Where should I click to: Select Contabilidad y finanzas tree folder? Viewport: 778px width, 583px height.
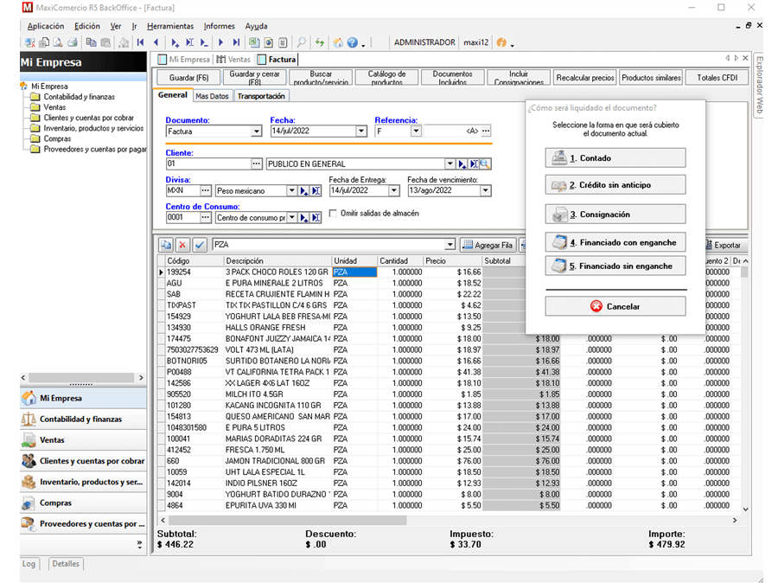pos(79,97)
